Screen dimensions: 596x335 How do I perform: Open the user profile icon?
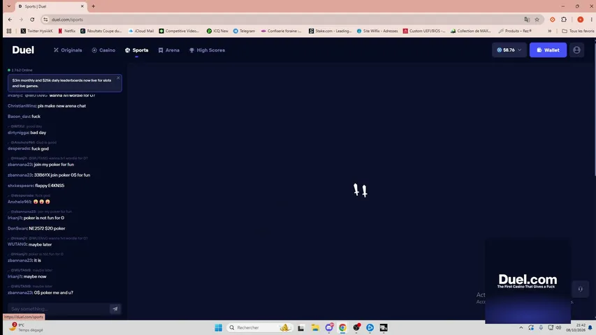click(576, 50)
